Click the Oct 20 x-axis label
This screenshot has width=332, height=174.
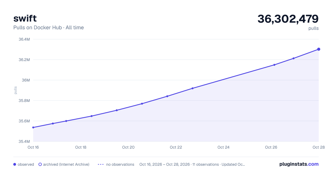tap(128, 147)
